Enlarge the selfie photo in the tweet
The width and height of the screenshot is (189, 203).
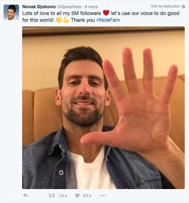104,108
